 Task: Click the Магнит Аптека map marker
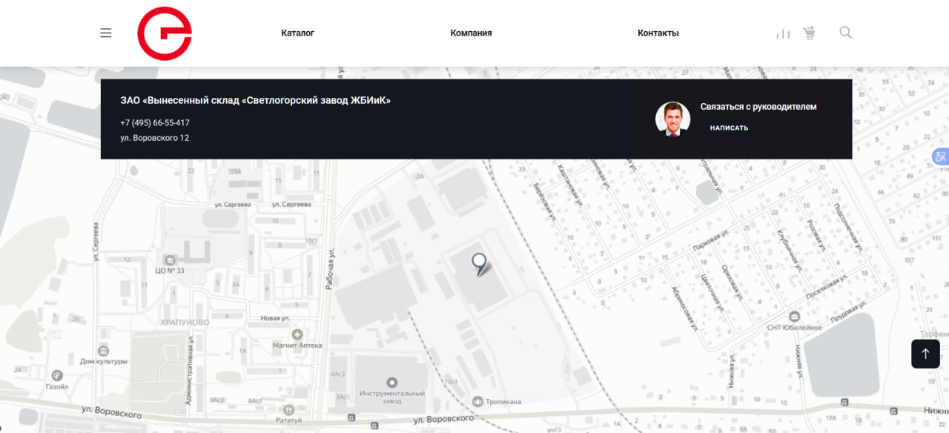[297, 335]
